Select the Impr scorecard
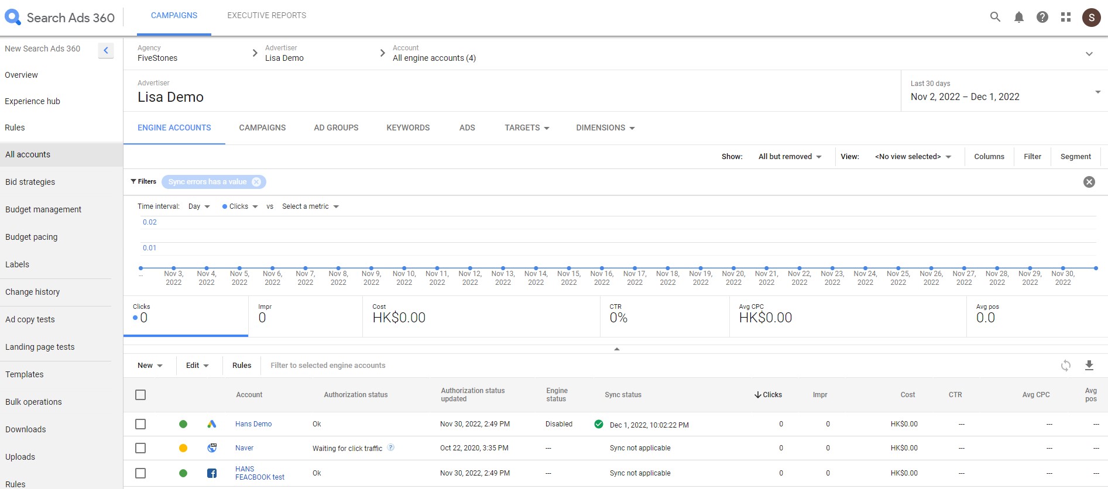This screenshot has width=1108, height=489. click(x=306, y=316)
